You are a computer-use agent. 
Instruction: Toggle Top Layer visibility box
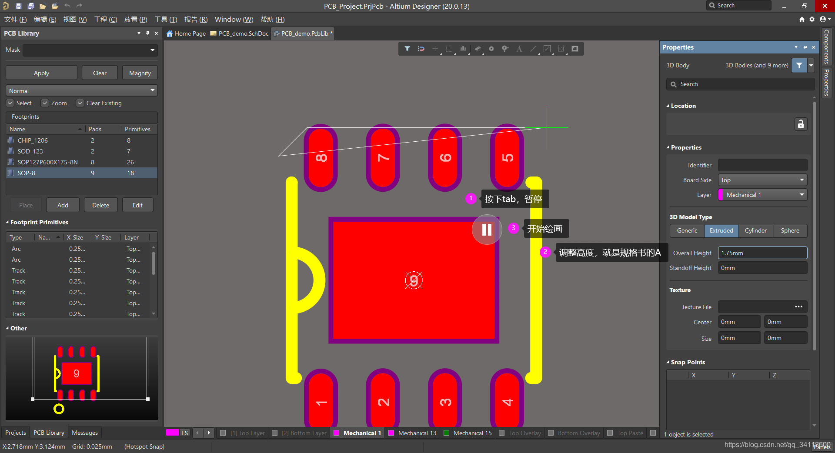(223, 433)
